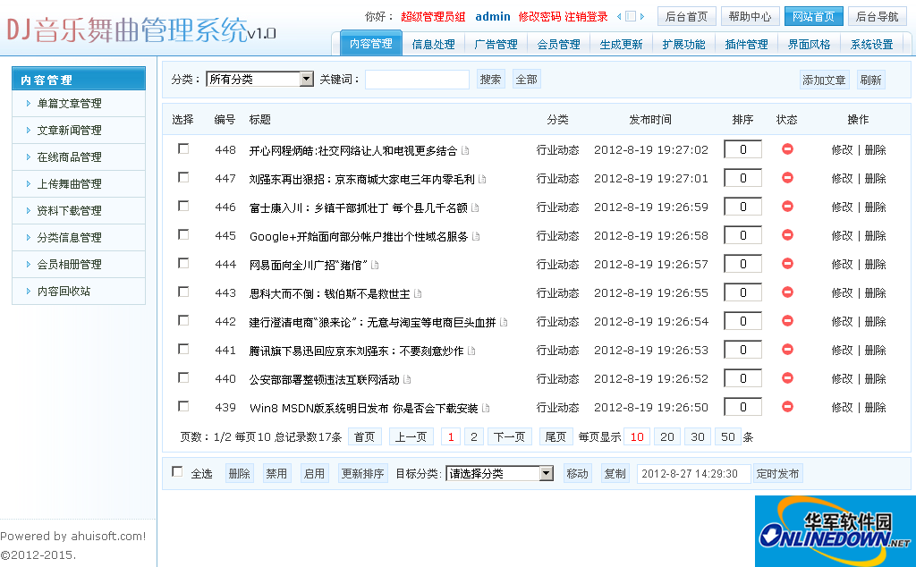This screenshot has width=916, height=567.
Task: Open page icon after 建行澄清电商 title
Action: (x=504, y=322)
